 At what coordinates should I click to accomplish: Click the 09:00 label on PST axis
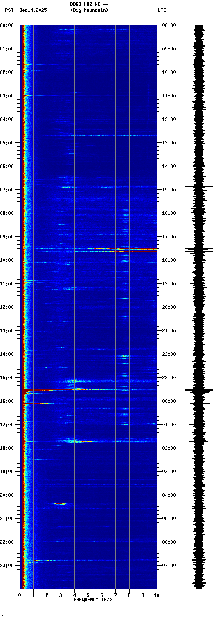point(7,237)
